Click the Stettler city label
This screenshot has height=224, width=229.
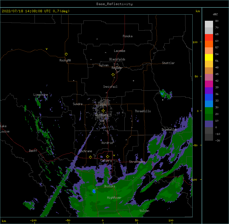pyautogui.click(x=168, y=63)
